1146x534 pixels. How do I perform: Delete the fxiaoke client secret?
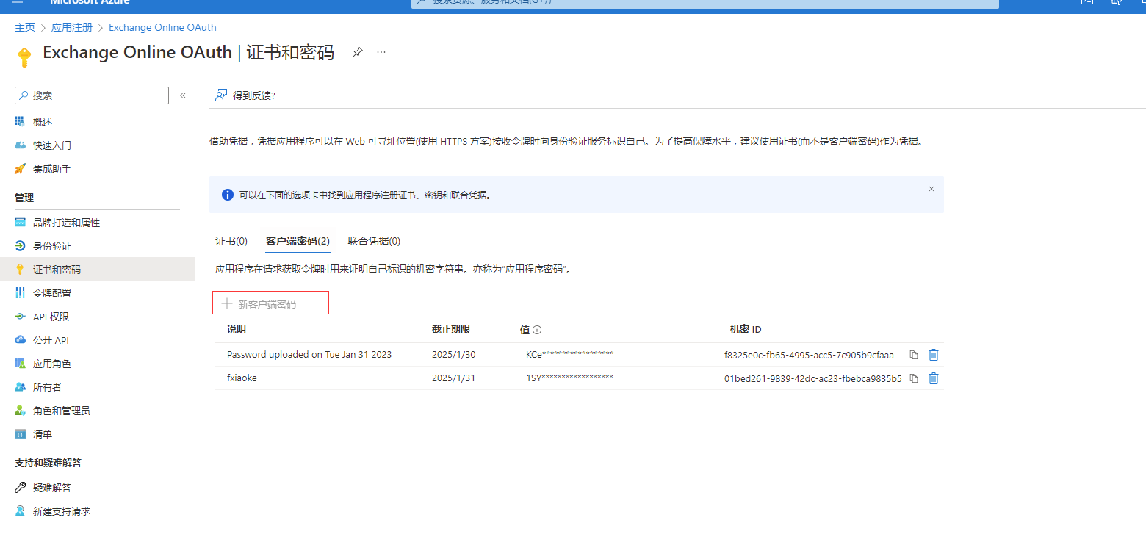coord(934,378)
